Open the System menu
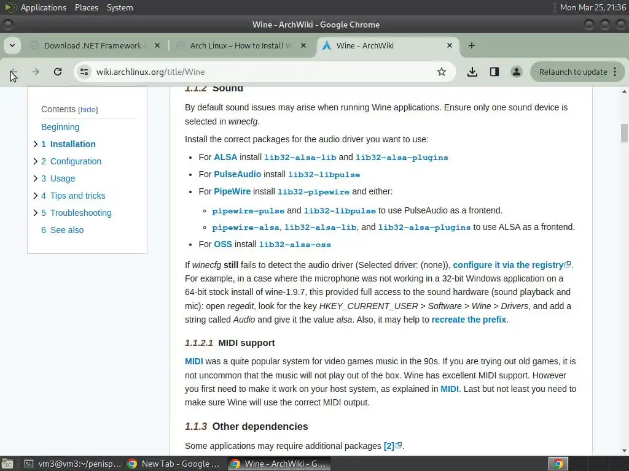 click(120, 7)
